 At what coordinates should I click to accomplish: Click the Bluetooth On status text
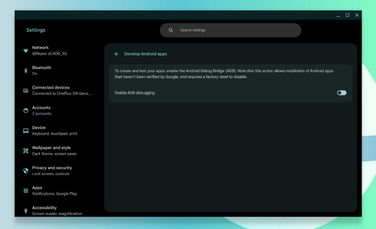coord(35,73)
